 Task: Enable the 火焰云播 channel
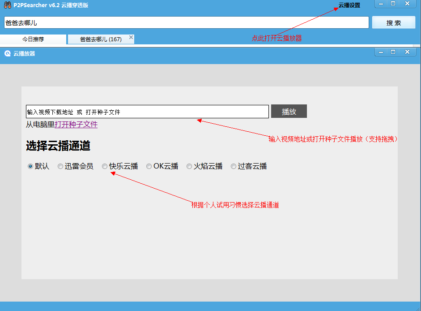coord(189,166)
